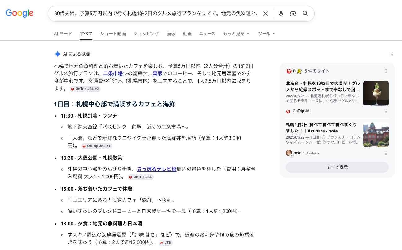The width and height of the screenshot is (402, 250).
Task: Open 5 件のサイト panel options menu
Action: 386,71
